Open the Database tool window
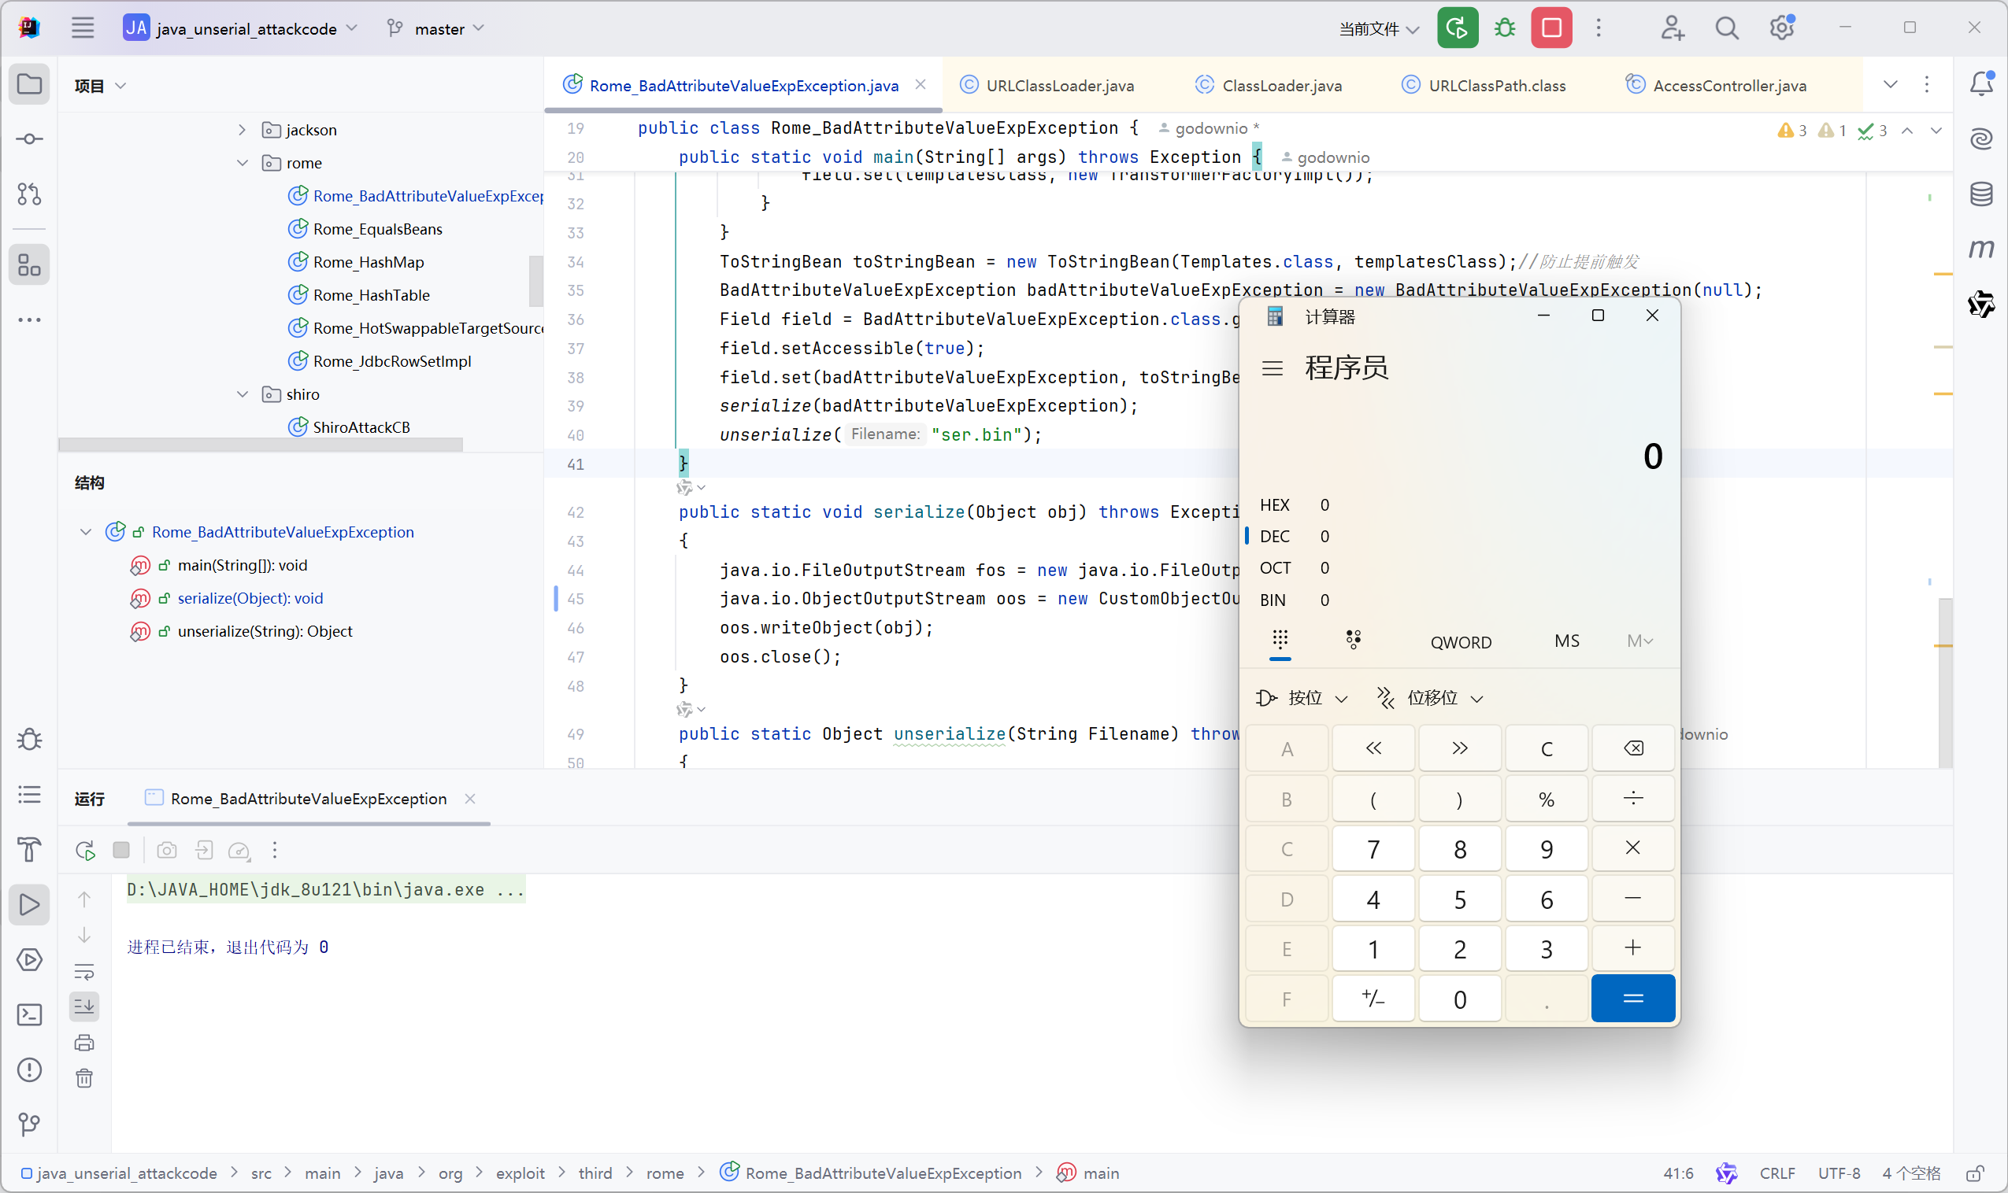The image size is (2008, 1193). coord(1981,194)
